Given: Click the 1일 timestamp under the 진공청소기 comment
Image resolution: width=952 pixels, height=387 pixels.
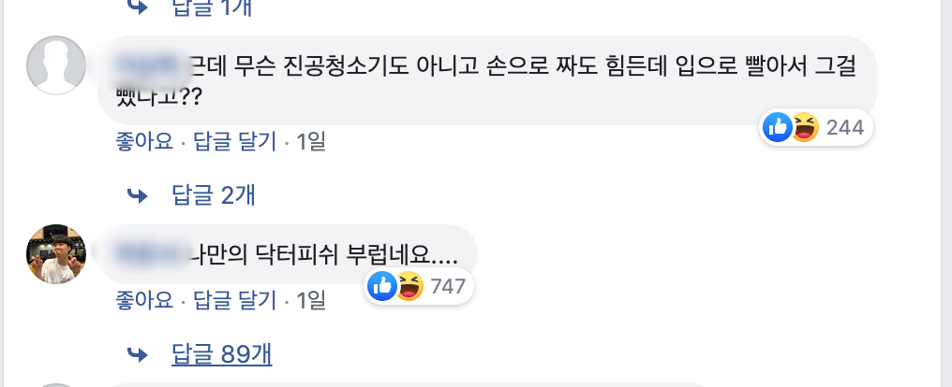Looking at the screenshot, I should 310,142.
